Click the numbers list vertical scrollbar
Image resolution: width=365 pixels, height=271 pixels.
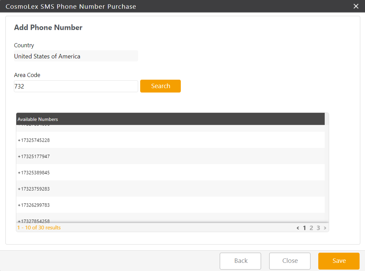(327, 169)
